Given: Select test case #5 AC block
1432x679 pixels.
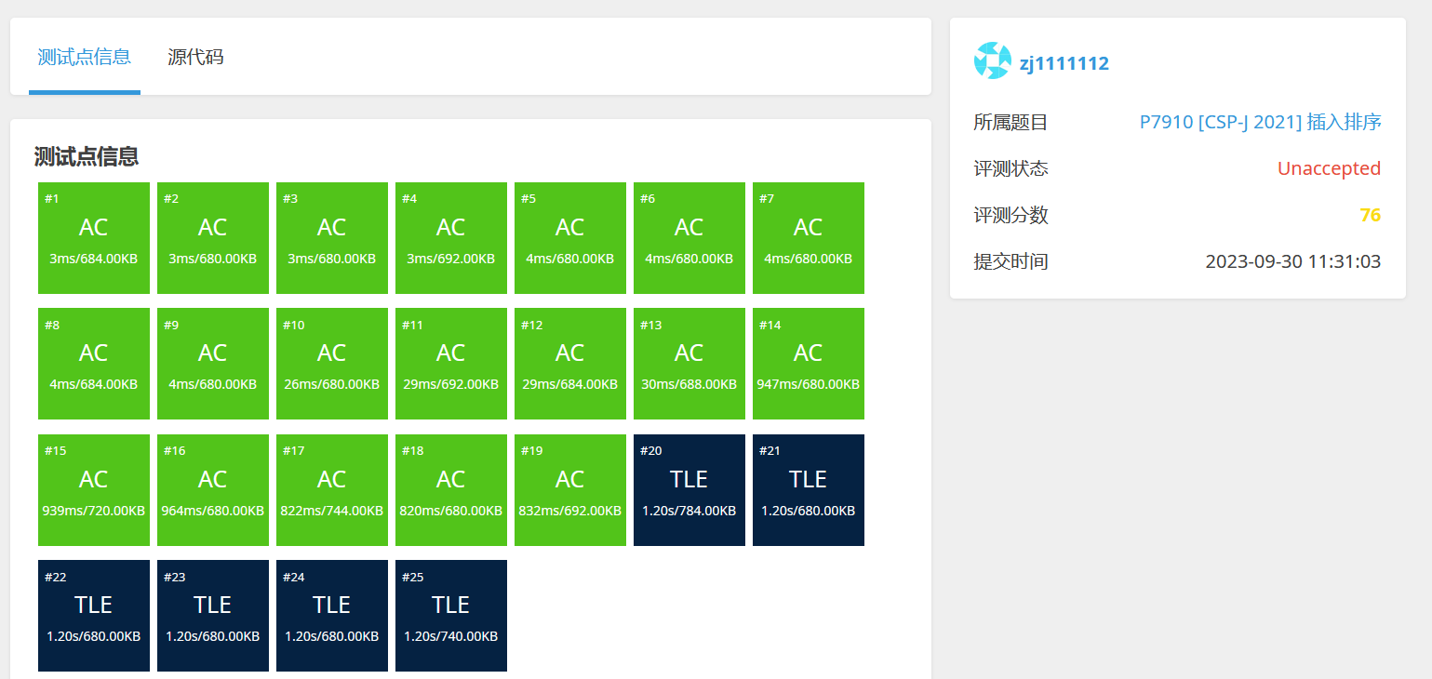Looking at the screenshot, I should (570, 238).
